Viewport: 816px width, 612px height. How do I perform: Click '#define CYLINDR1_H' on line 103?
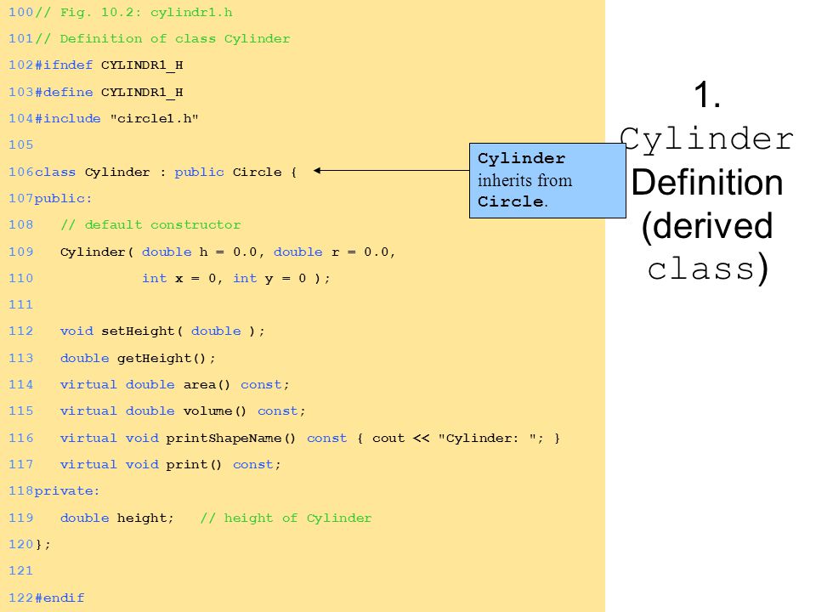pyautogui.click(x=109, y=92)
